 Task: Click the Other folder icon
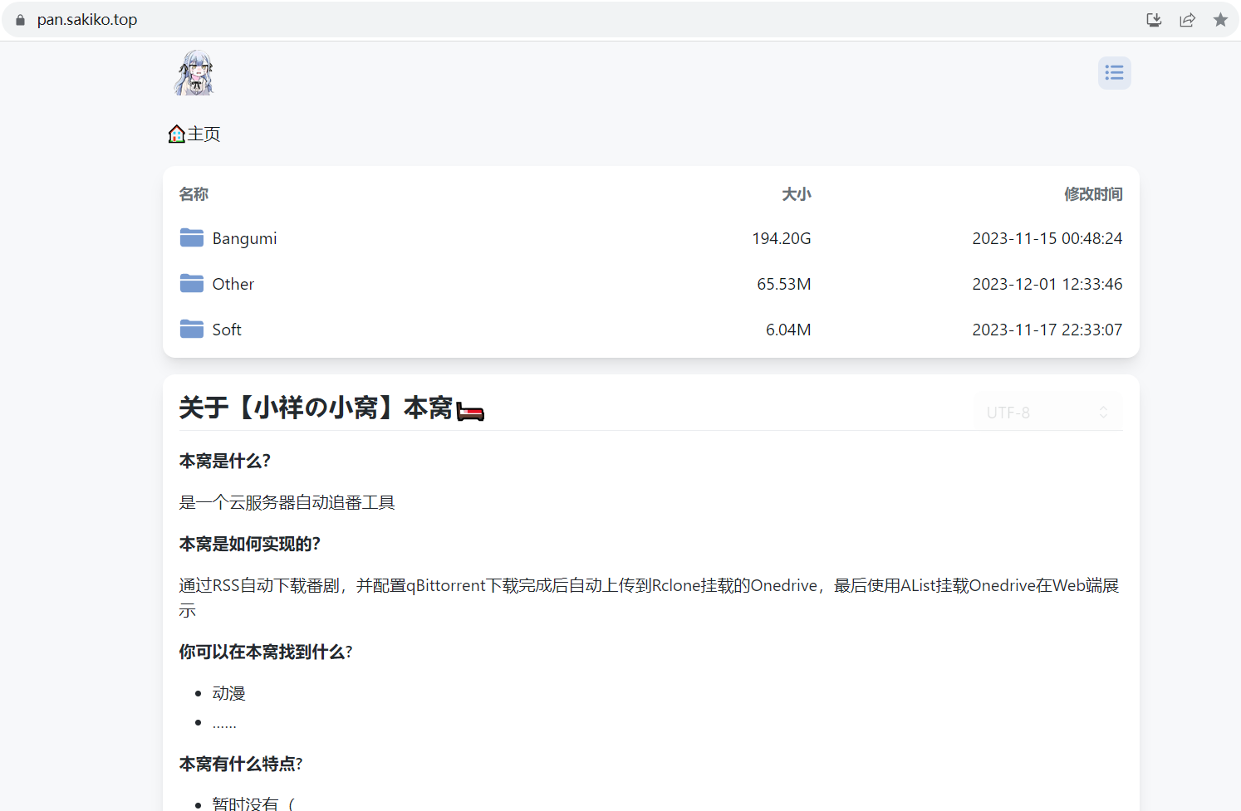192,284
